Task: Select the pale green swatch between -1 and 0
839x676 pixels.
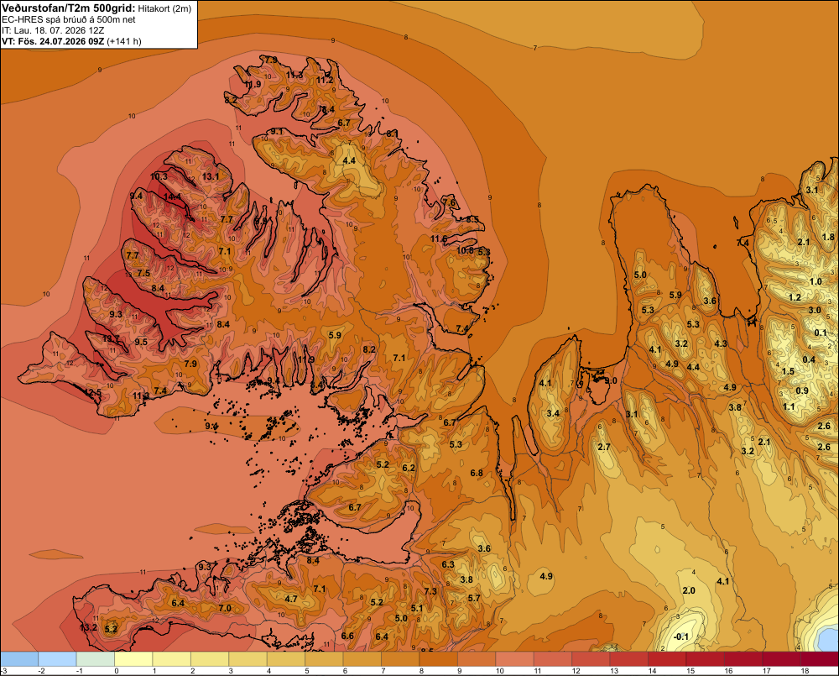Action: tap(96, 659)
